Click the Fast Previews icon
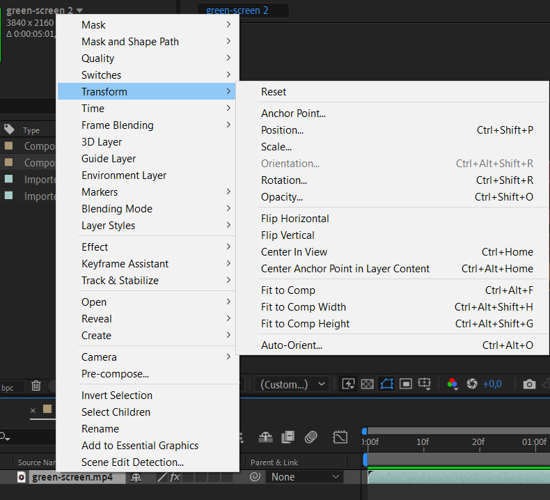The image size is (550, 500). click(348, 384)
